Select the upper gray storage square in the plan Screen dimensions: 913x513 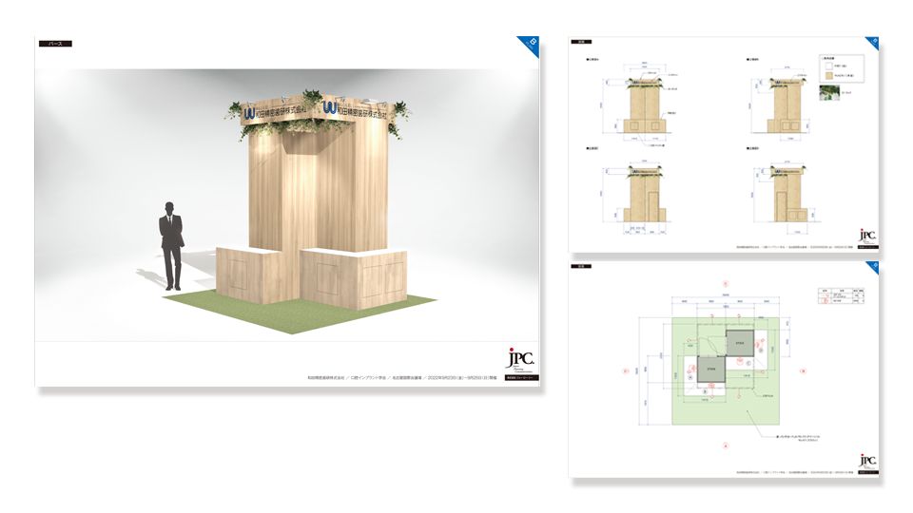tap(740, 343)
